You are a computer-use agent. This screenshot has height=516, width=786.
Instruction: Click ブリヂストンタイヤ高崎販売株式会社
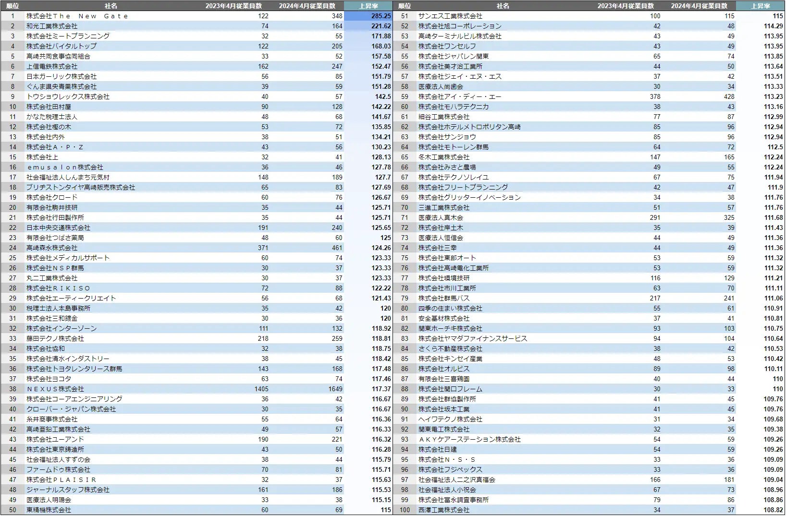coord(81,187)
